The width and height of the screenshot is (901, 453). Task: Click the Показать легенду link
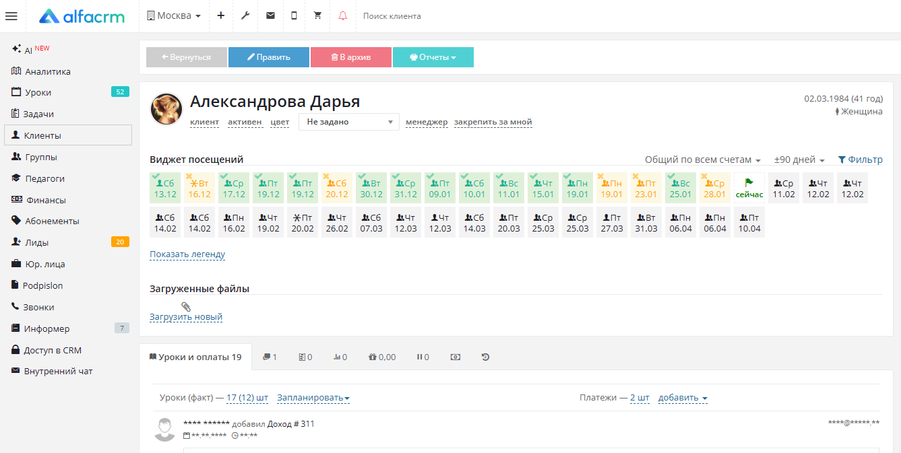pos(187,254)
